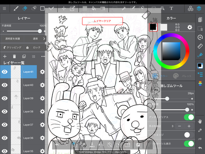Select the transparent color swatch

164,27
